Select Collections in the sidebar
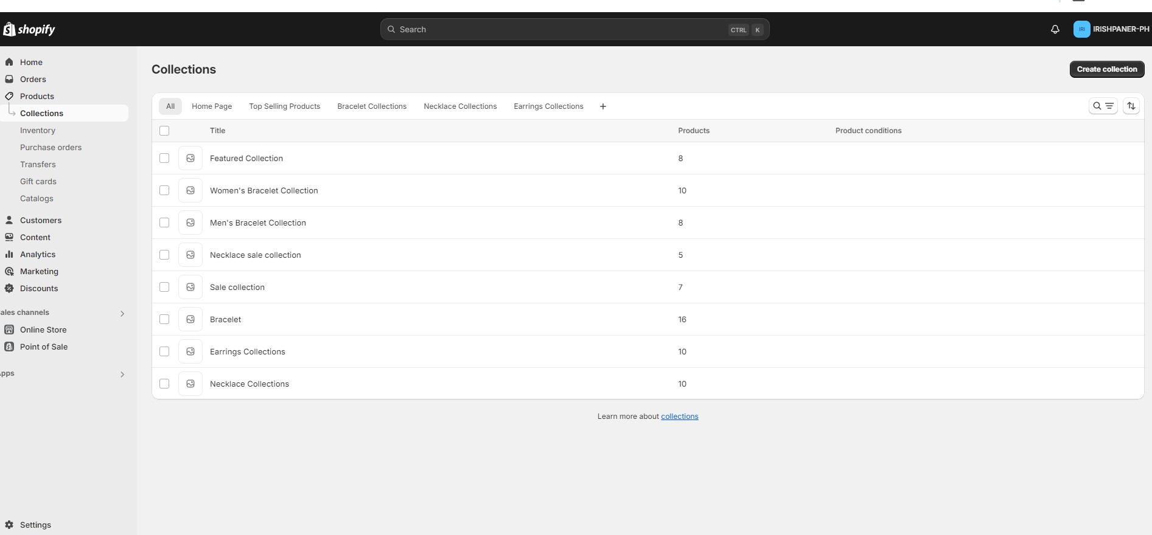1152x535 pixels. click(64, 113)
